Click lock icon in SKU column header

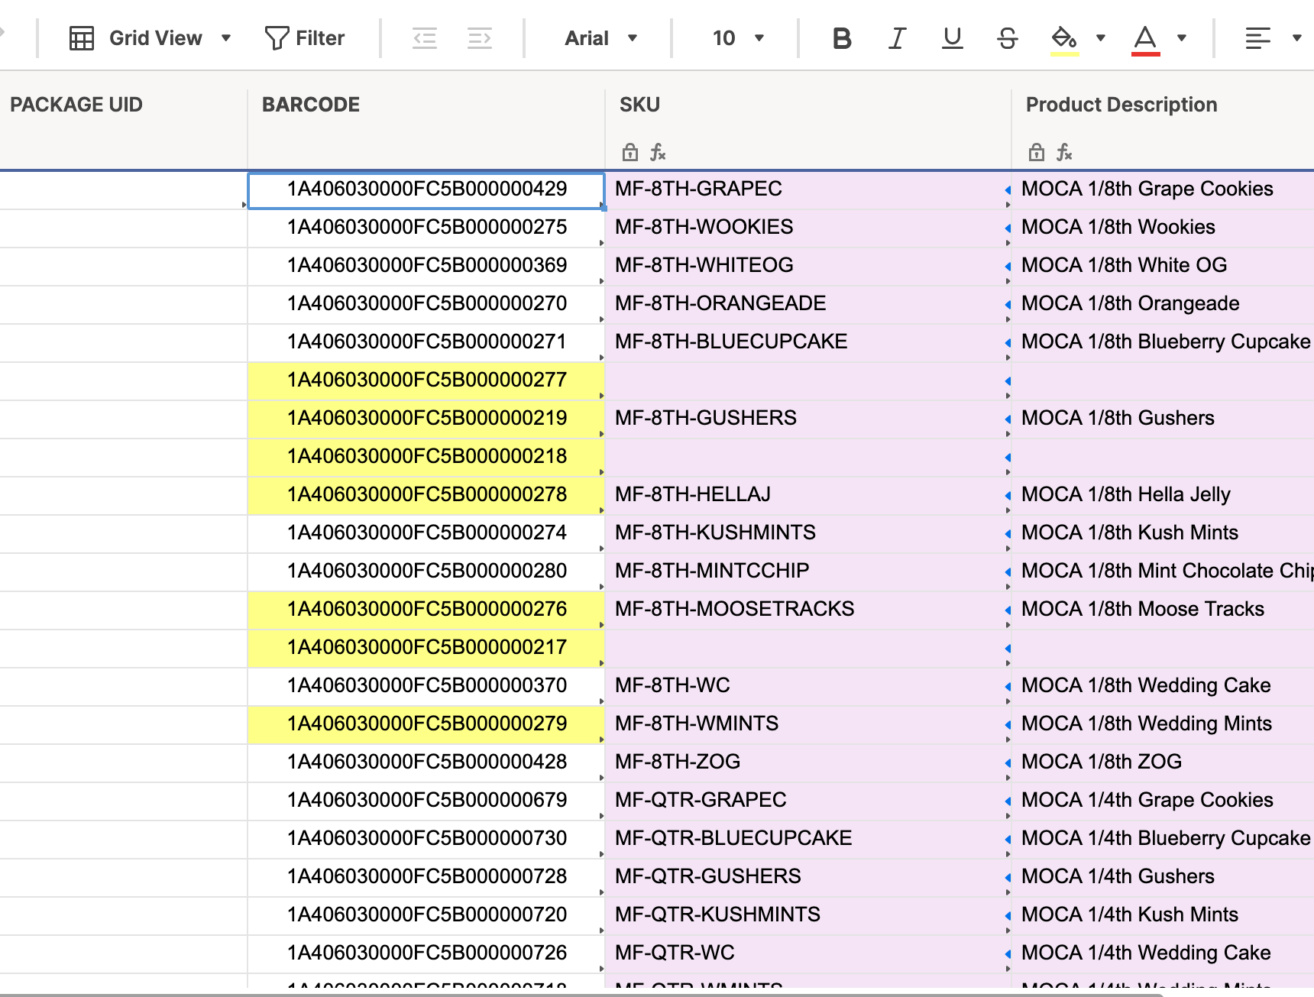(629, 152)
